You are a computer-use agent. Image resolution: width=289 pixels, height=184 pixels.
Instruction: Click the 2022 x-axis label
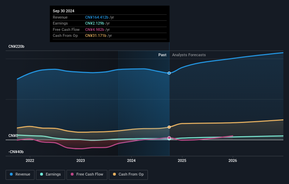(30, 160)
